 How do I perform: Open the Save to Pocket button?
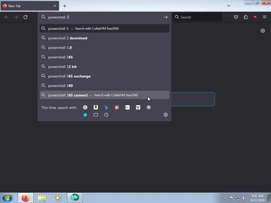(x=236, y=17)
